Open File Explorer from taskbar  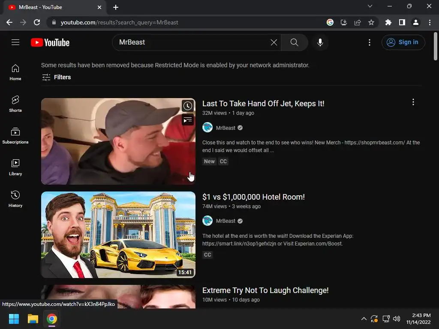pos(33,319)
